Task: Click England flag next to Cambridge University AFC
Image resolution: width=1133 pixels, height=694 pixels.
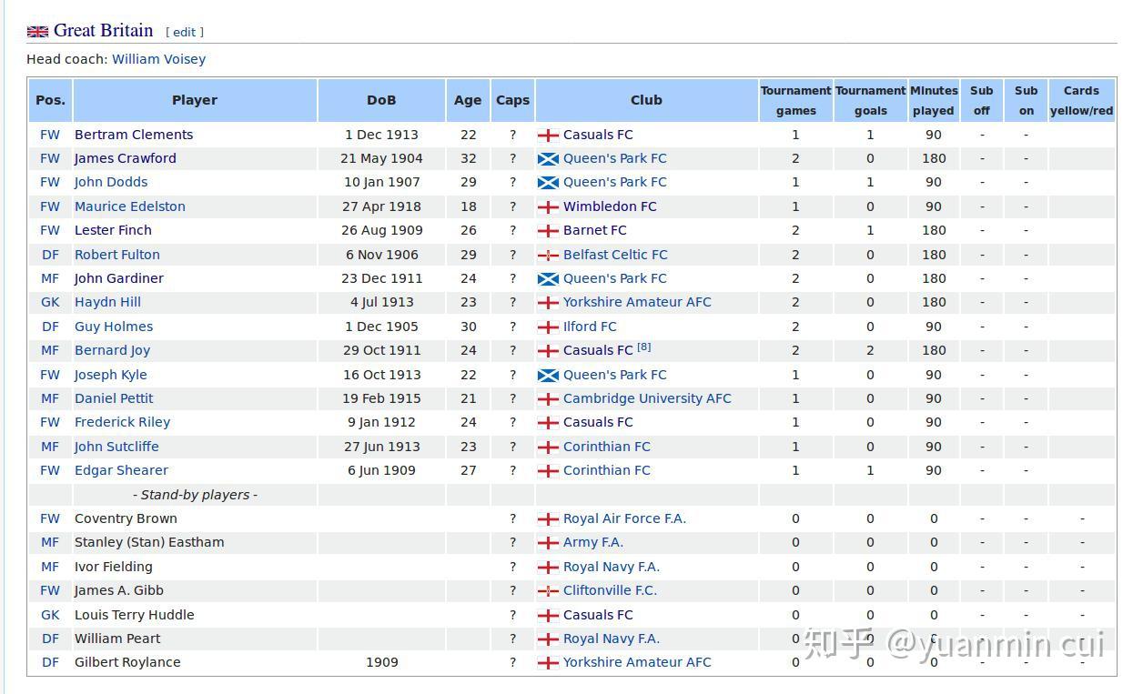Action: (548, 398)
